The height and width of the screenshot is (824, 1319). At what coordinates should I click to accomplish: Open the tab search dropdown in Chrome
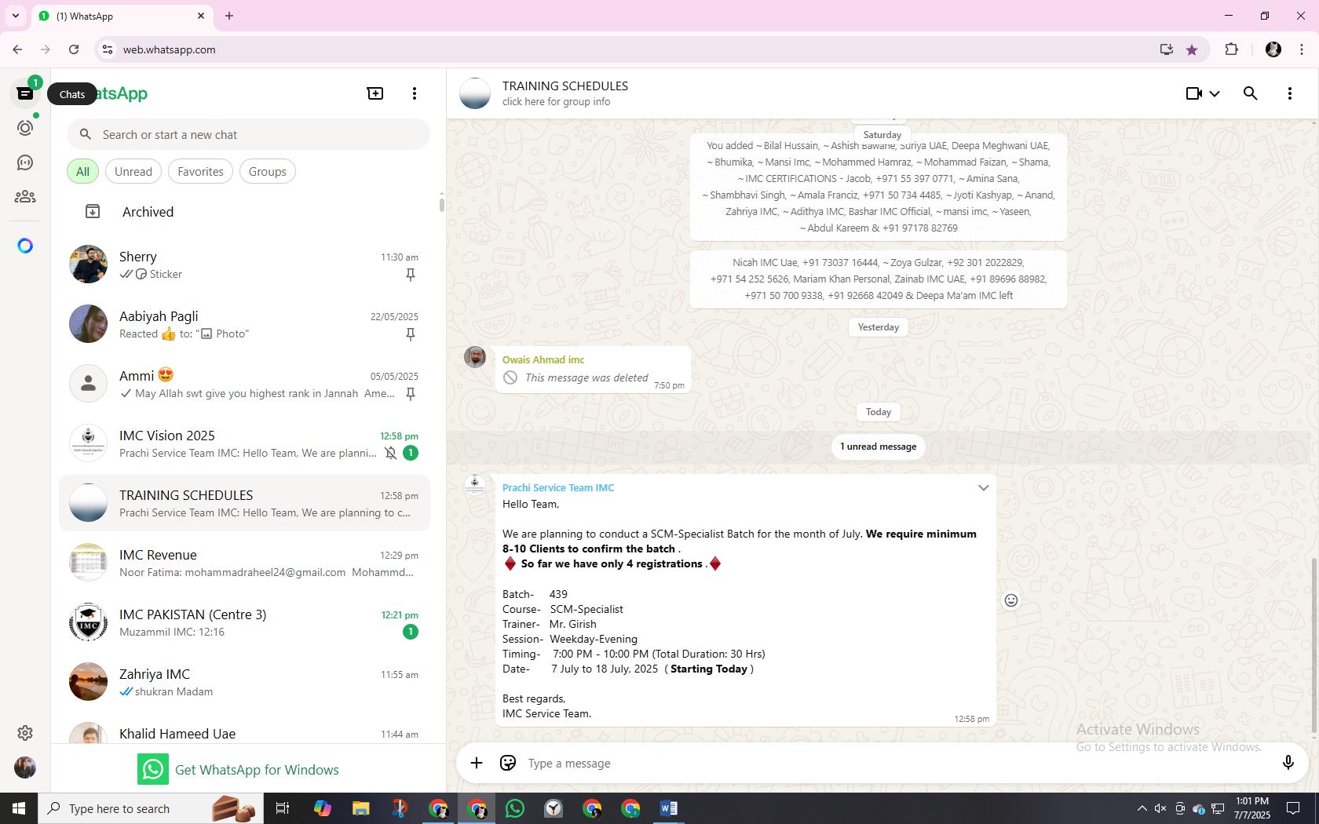click(16, 16)
